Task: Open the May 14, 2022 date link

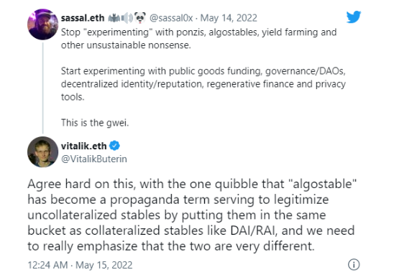Action: point(229,18)
